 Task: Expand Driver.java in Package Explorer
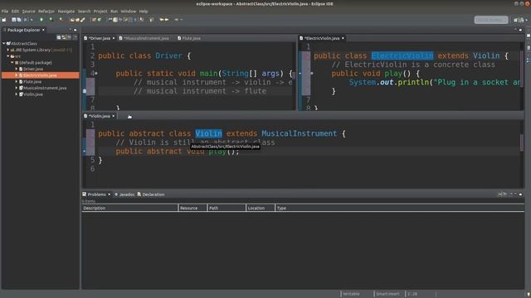(x=17, y=69)
